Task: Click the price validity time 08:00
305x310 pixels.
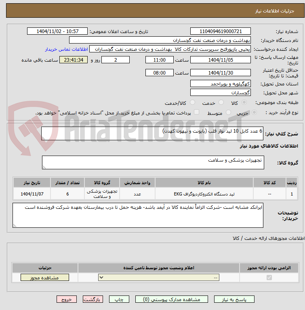Action: point(159,73)
